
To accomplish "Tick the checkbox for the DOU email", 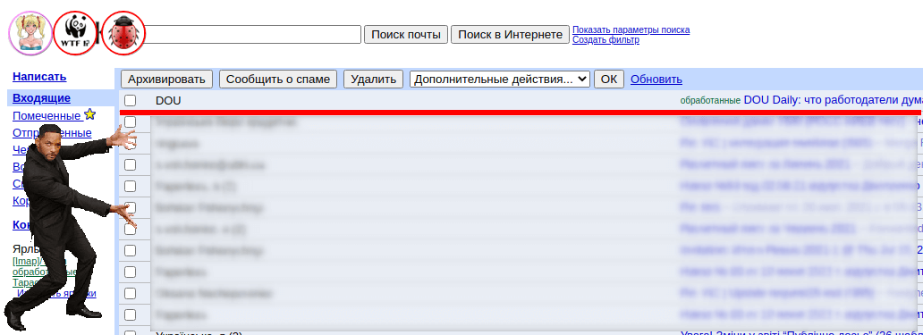I will pyautogui.click(x=130, y=100).
